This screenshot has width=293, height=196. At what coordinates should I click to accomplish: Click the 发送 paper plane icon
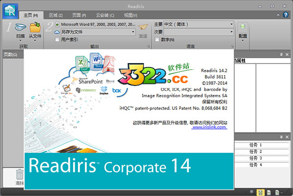(x=143, y=28)
